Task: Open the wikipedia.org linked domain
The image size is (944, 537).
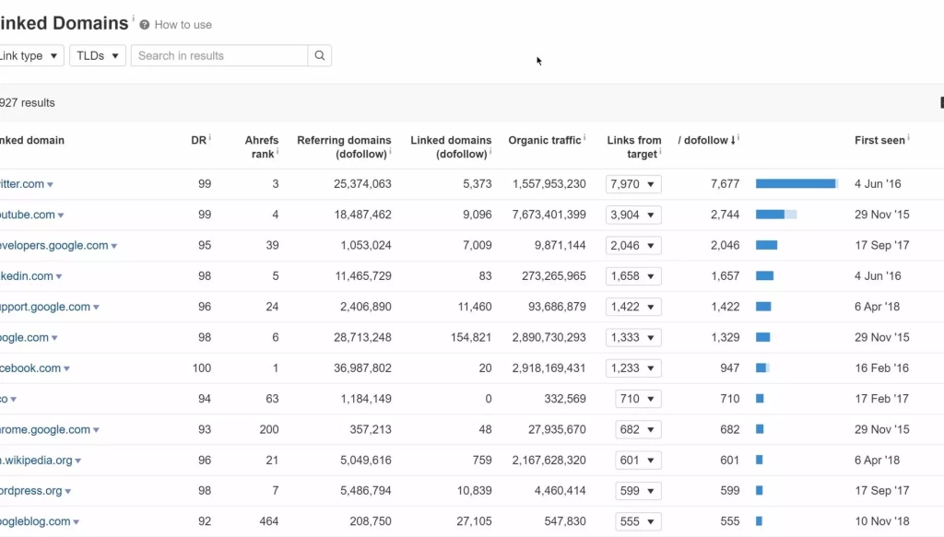Action: (x=36, y=460)
